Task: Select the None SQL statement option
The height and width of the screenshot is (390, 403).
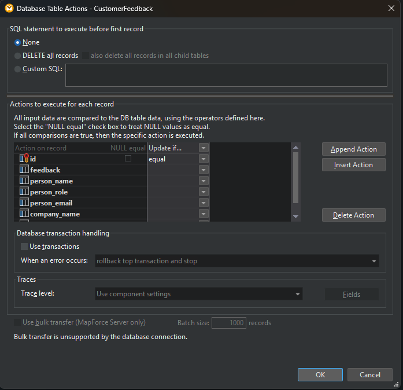Action: (x=18, y=42)
